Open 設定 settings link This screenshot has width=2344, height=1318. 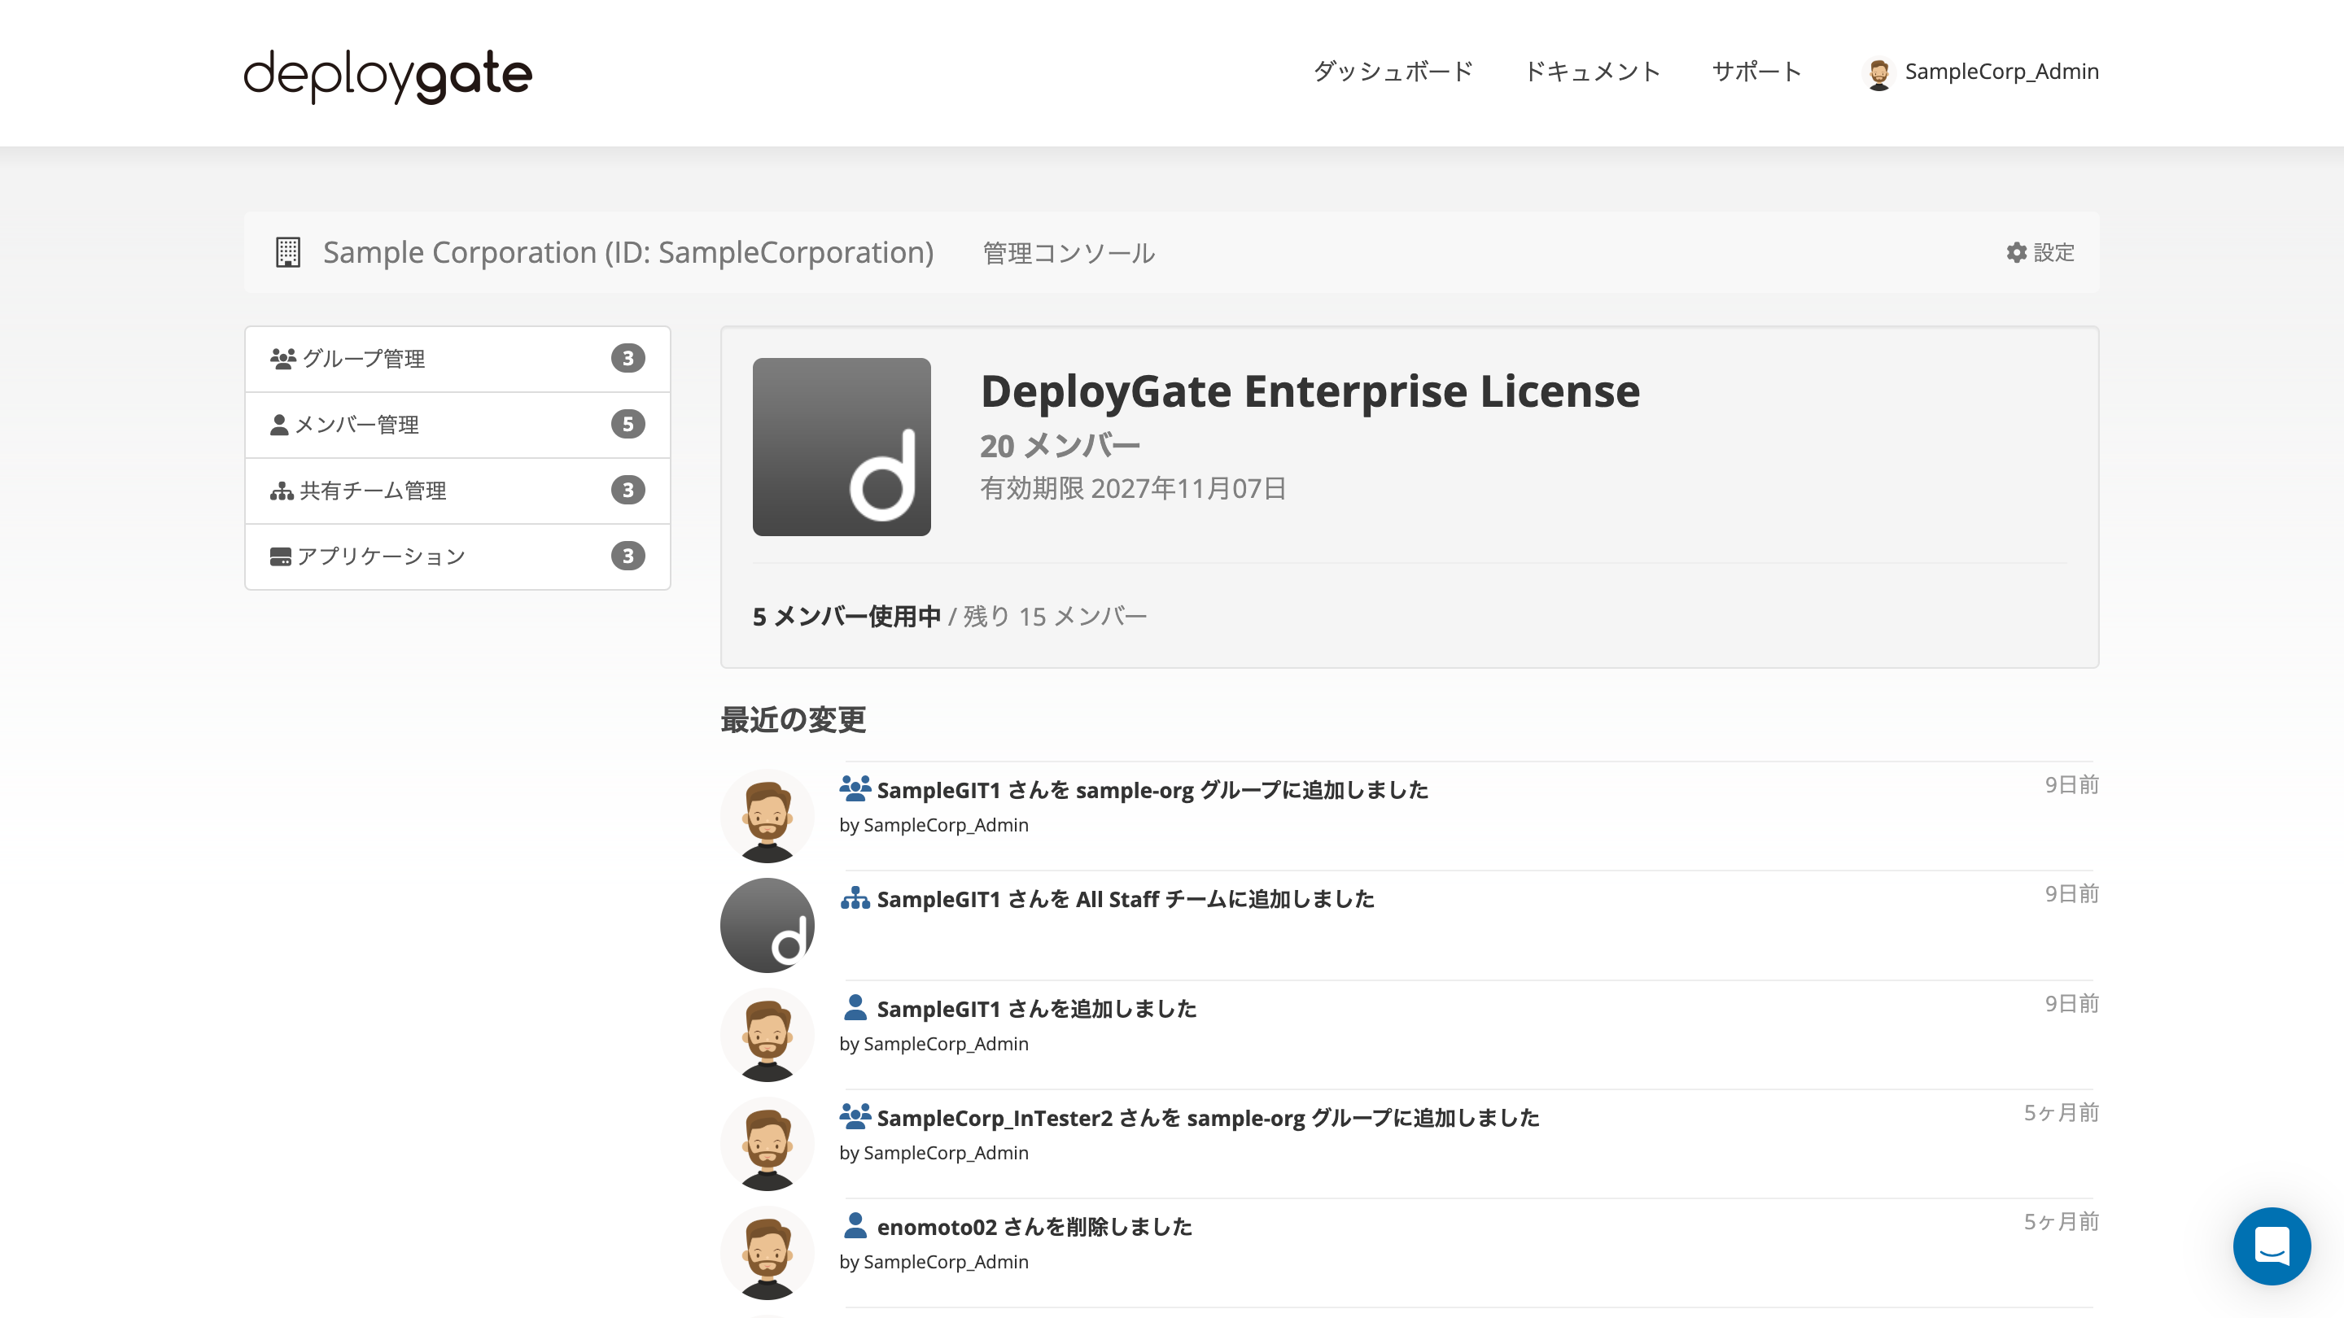pyautogui.click(x=2040, y=252)
